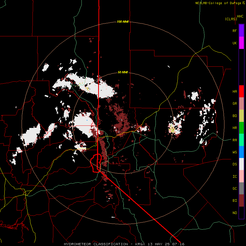Screen dimensions: 246x246
Task: Click the 'GR' legend label
Action: pos(235,104)
